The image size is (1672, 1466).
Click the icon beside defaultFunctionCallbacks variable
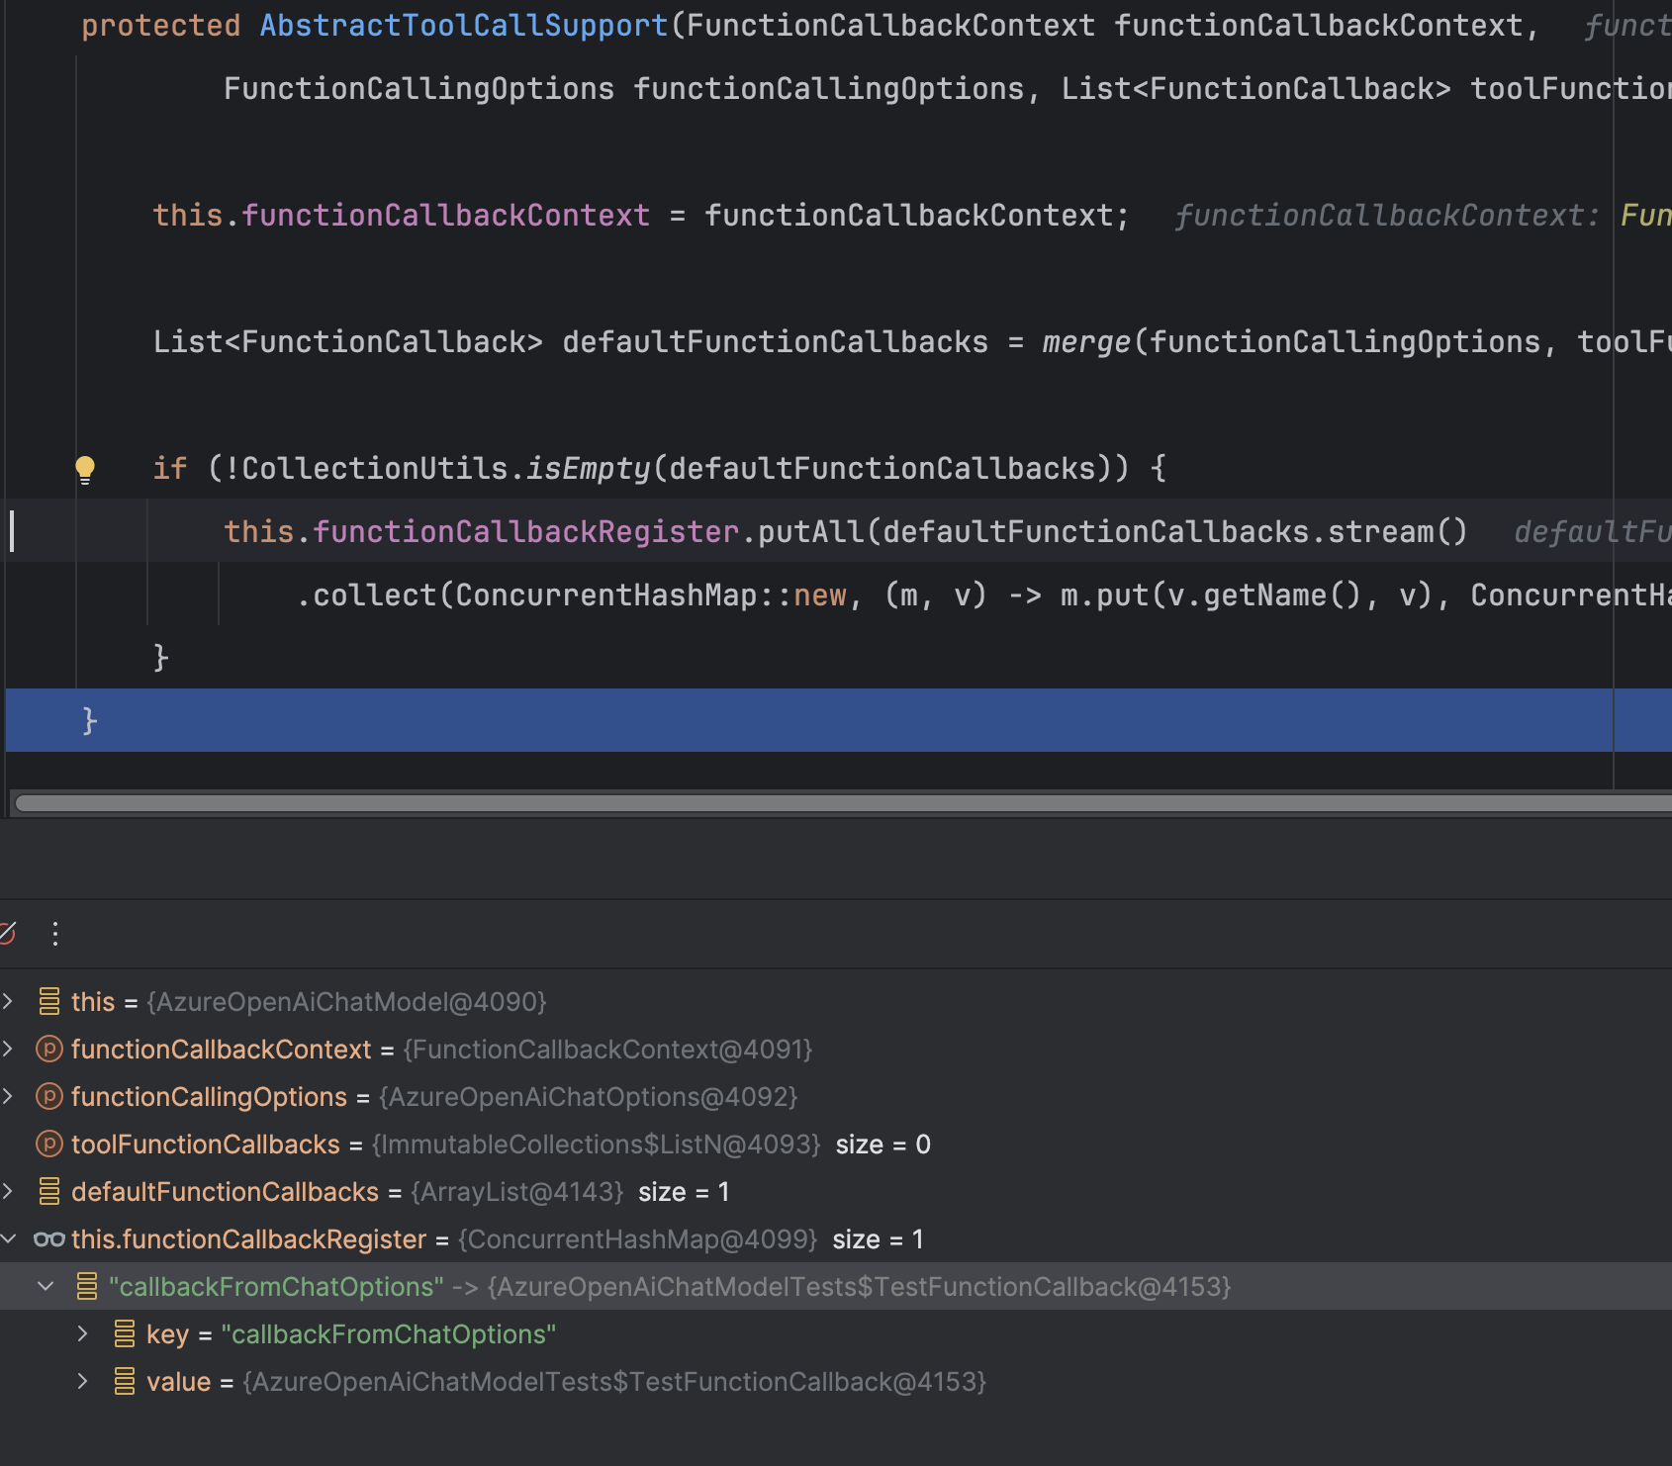pyautogui.click(x=49, y=1191)
